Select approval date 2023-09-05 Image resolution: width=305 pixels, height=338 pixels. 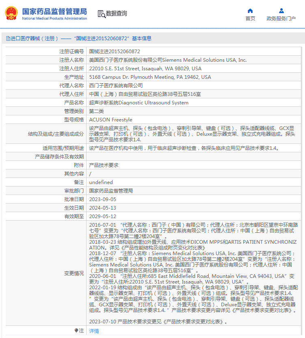[103, 199]
